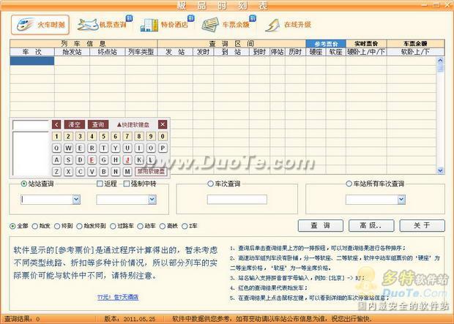Sort by the 车次 column header
This screenshot has width=454, height=324.
[32, 52]
